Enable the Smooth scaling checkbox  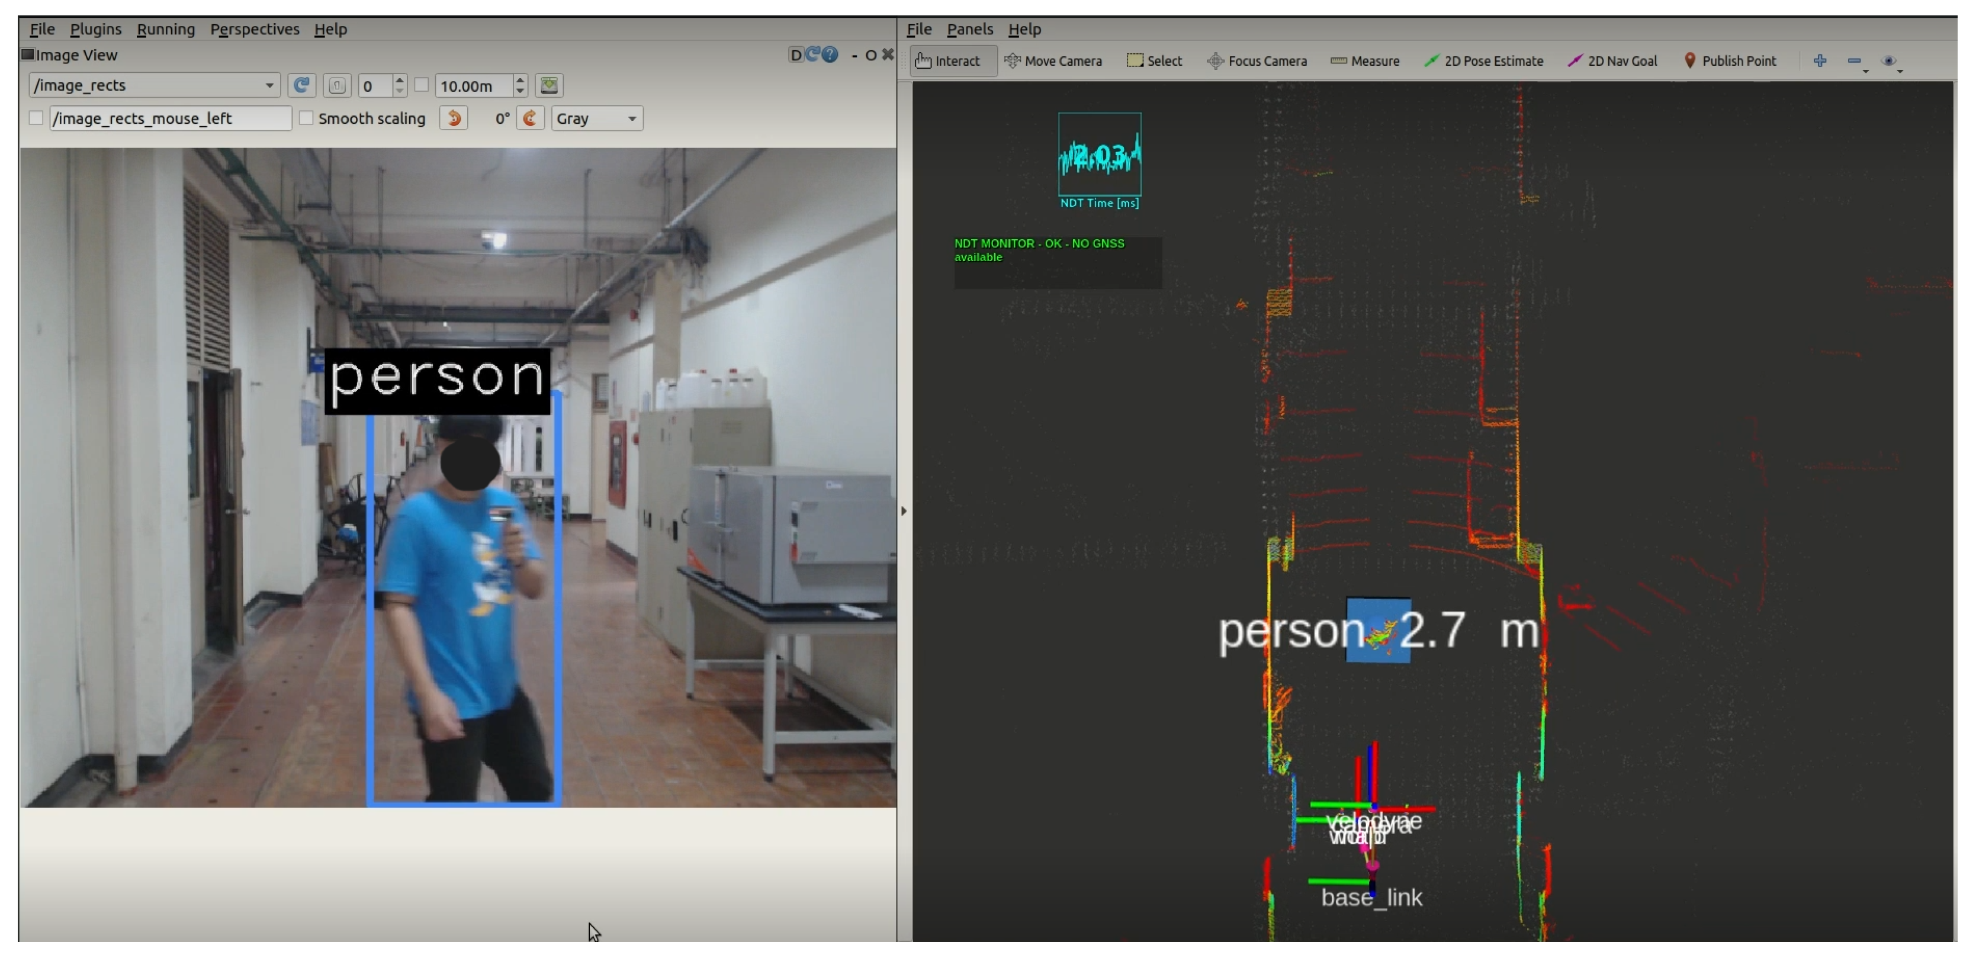pos(306,118)
